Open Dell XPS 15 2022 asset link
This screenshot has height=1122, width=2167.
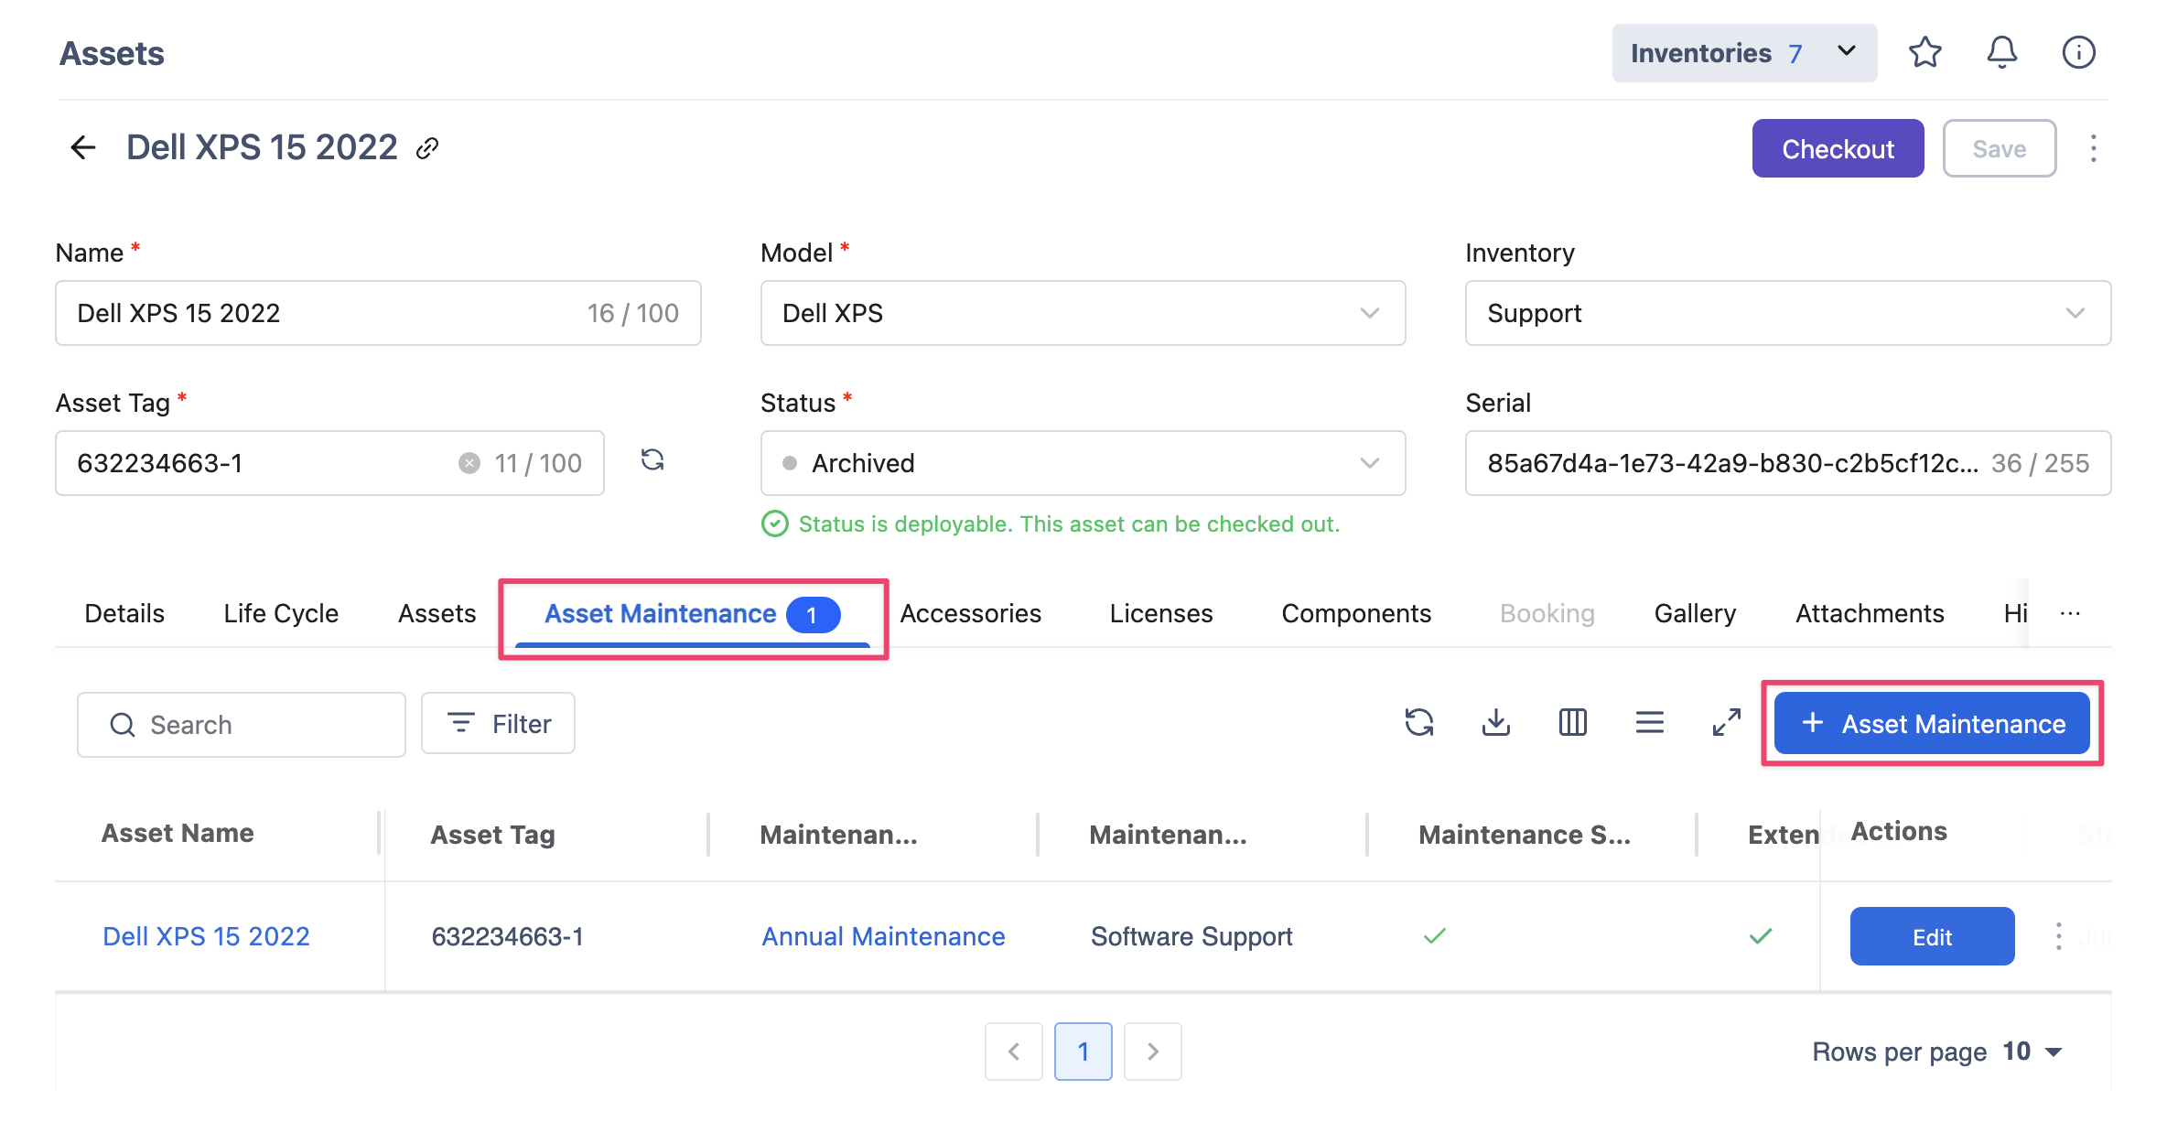click(206, 936)
